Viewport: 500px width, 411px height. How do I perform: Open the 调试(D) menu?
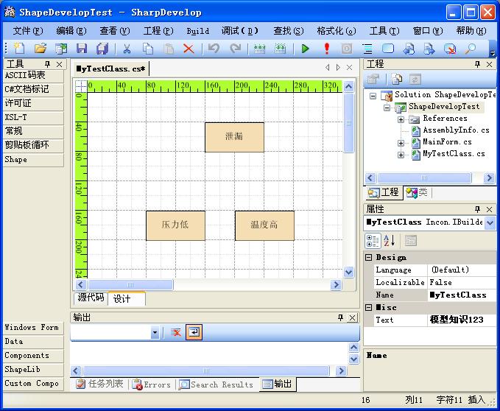pos(240,31)
